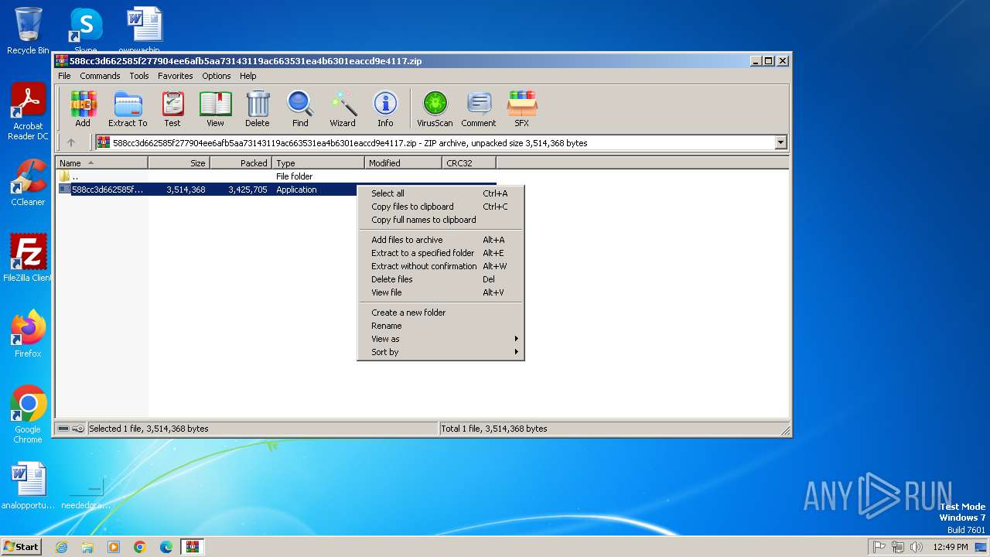990x557 pixels.
Task: Open Chrome from the taskbar
Action: 140,547
